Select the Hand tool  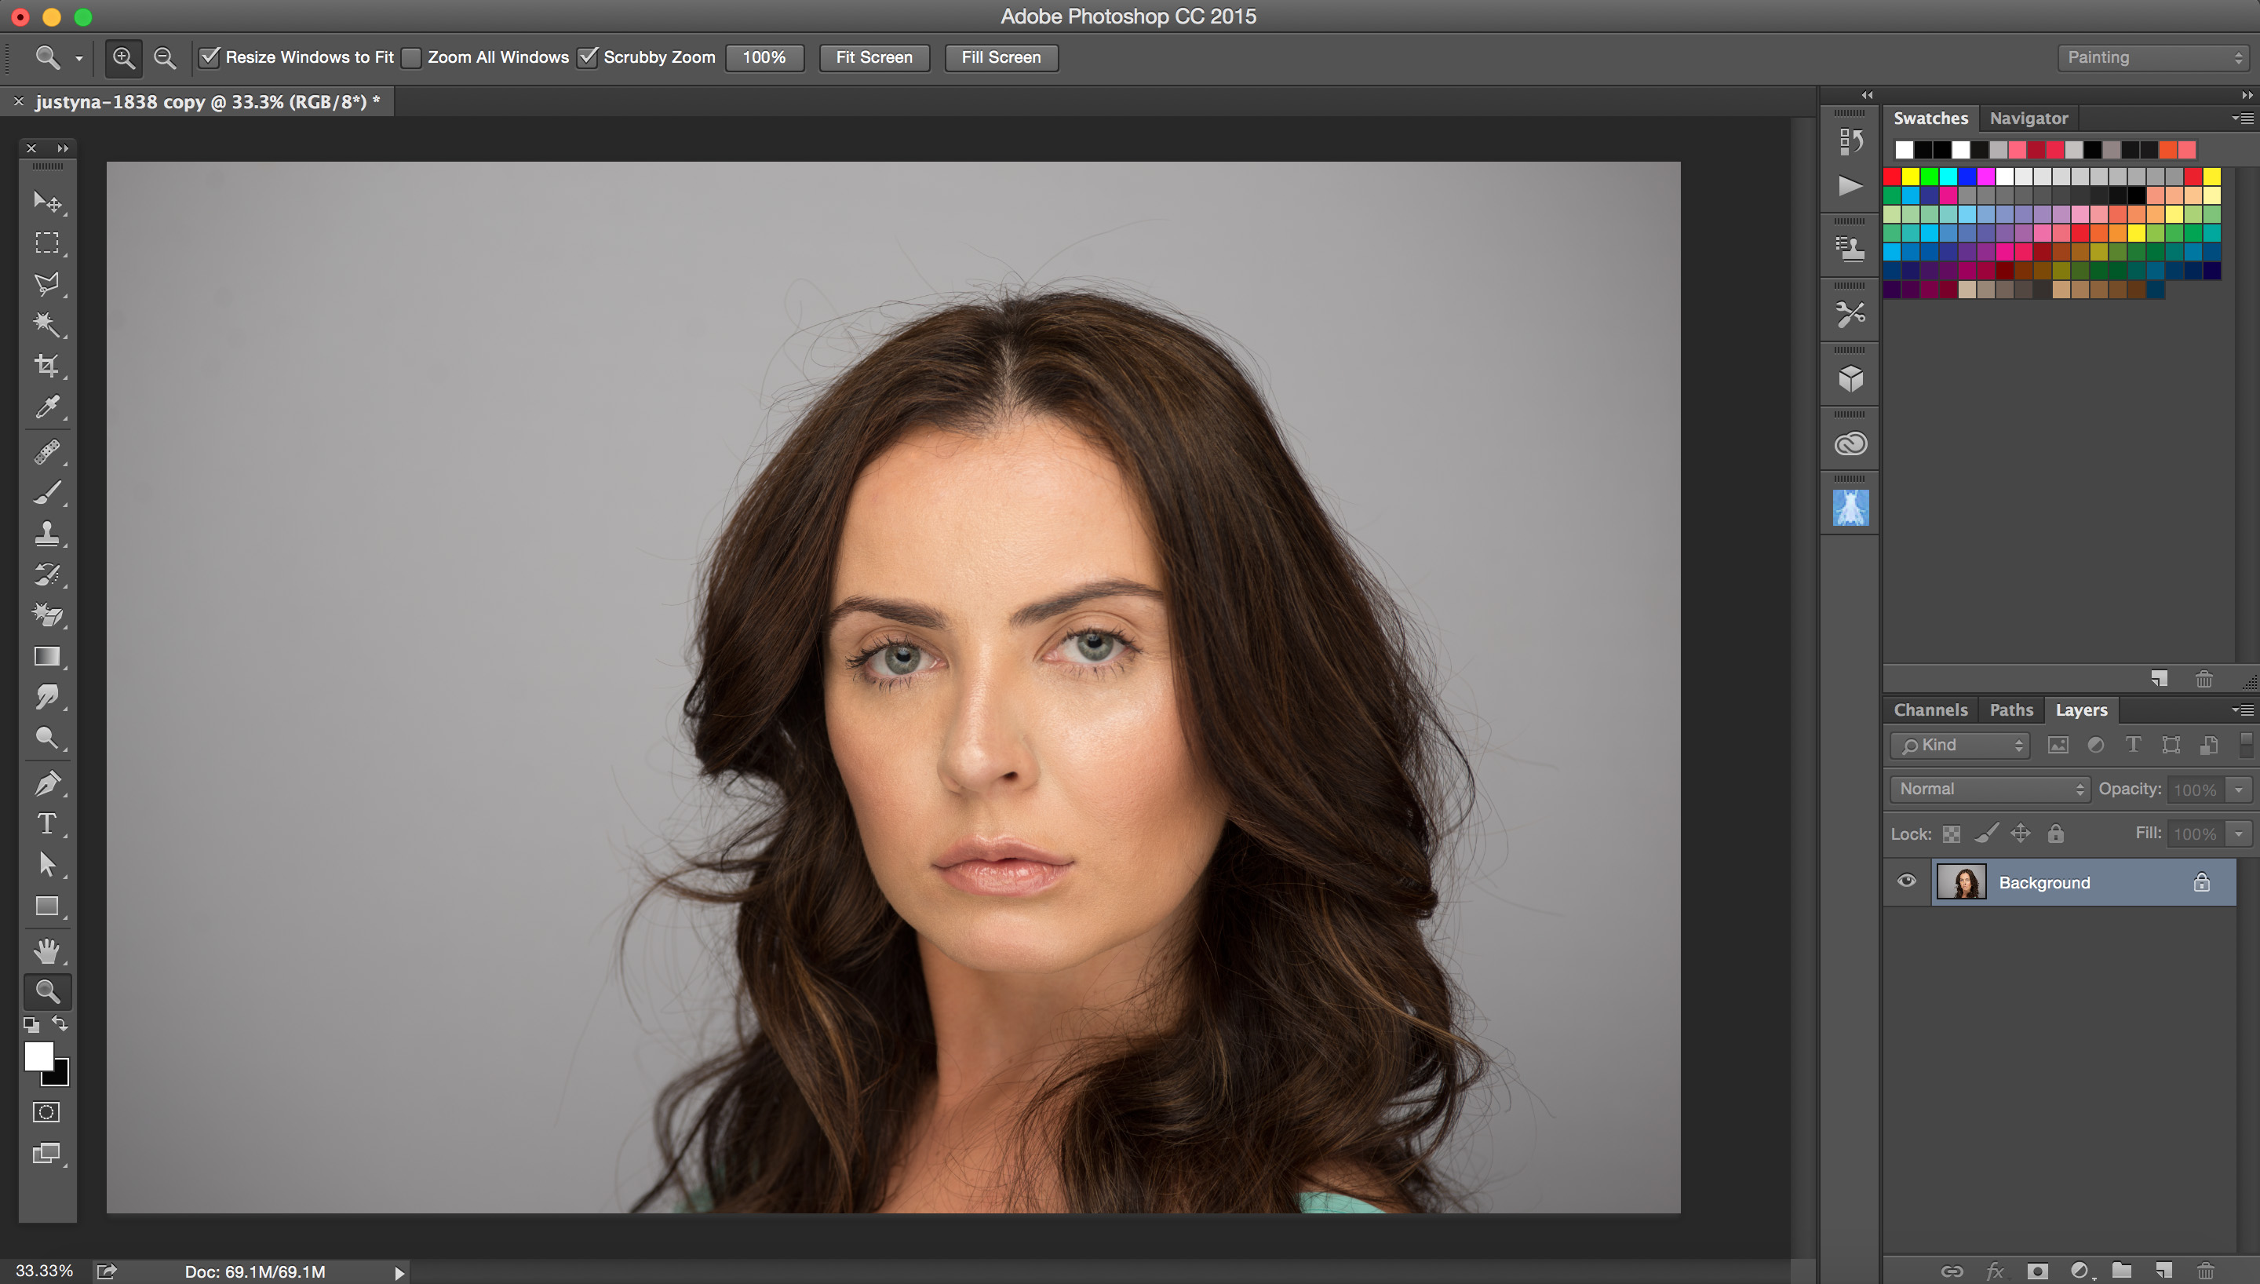pyautogui.click(x=45, y=949)
